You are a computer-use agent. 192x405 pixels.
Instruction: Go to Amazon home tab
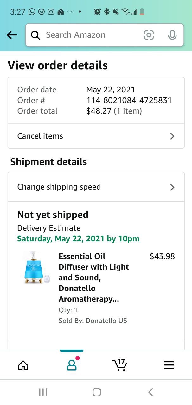click(x=23, y=365)
